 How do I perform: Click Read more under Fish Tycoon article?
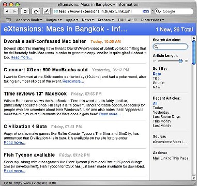click(x=14, y=171)
